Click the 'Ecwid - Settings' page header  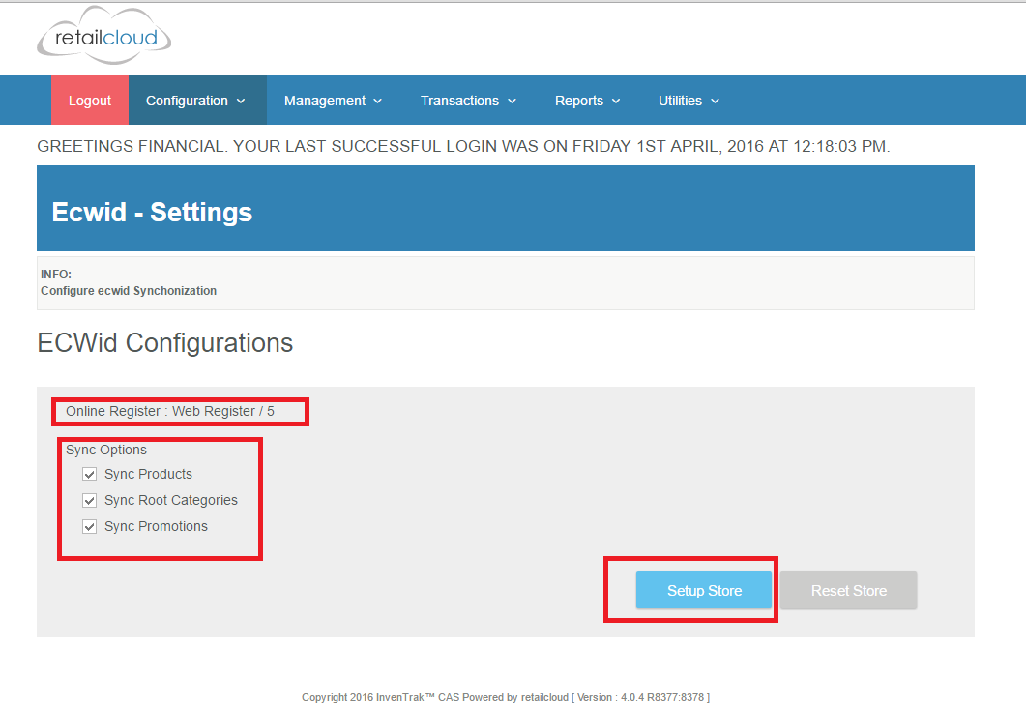(x=152, y=212)
